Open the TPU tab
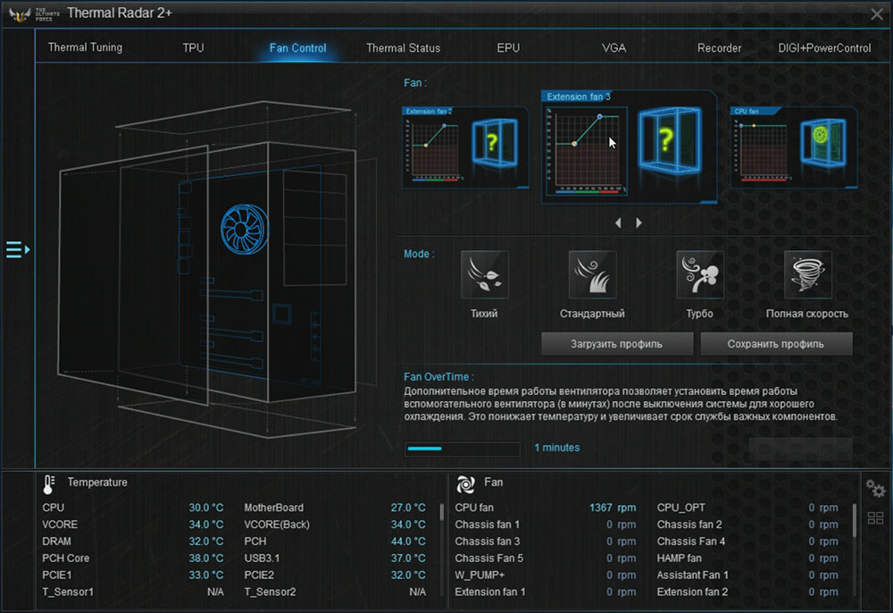This screenshot has height=613, width=893. click(x=193, y=48)
